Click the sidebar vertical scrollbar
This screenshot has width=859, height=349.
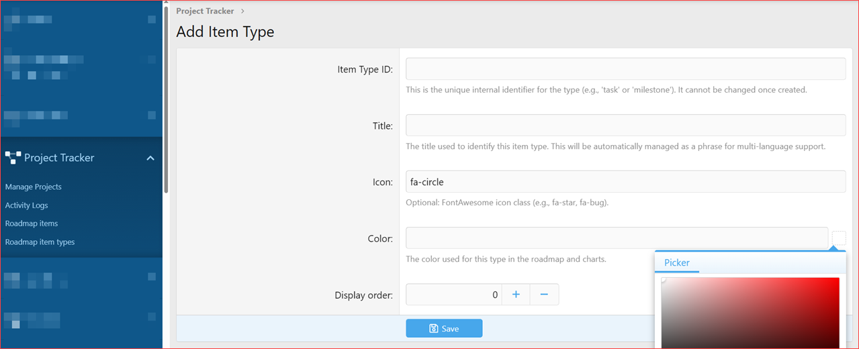click(166, 99)
